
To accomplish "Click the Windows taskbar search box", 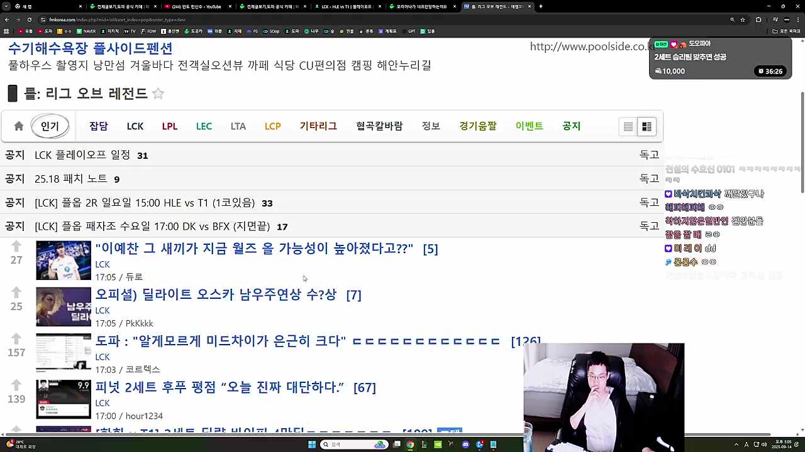I will coord(355,444).
